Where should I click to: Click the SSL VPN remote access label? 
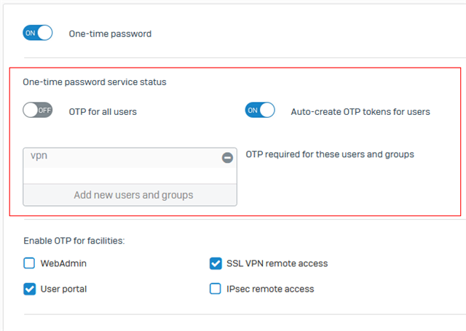click(x=277, y=263)
